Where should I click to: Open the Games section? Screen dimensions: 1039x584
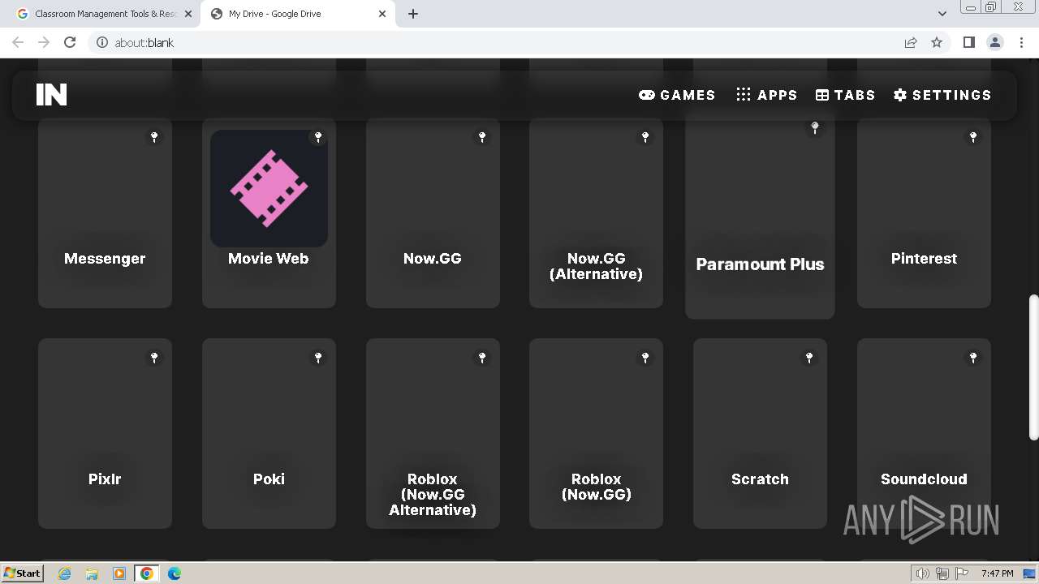point(677,95)
